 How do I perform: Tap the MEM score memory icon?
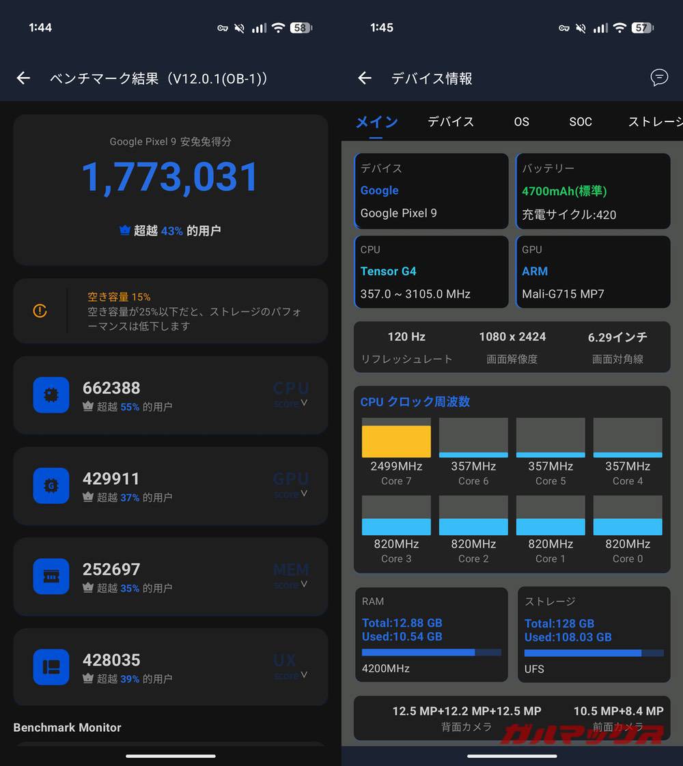(51, 576)
